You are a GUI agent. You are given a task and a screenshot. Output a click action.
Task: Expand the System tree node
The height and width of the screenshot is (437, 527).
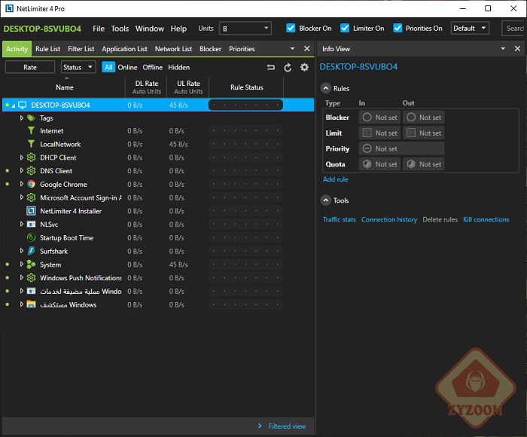click(22, 264)
